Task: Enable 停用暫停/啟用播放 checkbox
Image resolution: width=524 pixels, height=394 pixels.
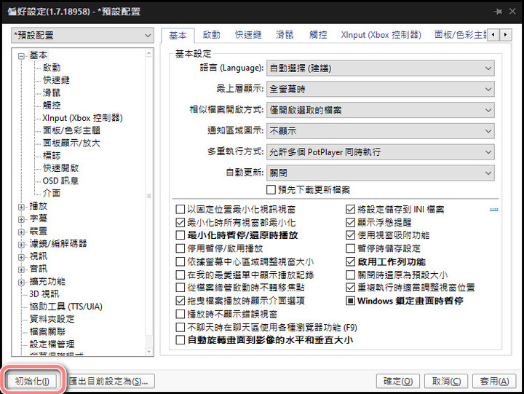Action: [x=180, y=248]
